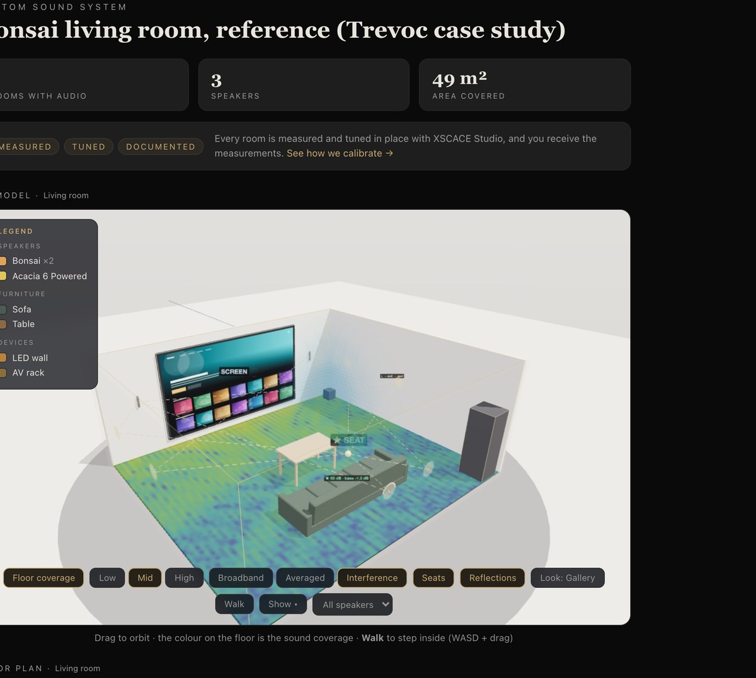The height and width of the screenshot is (678, 756).
Task: Select the Low frequency band
Action: (x=107, y=578)
